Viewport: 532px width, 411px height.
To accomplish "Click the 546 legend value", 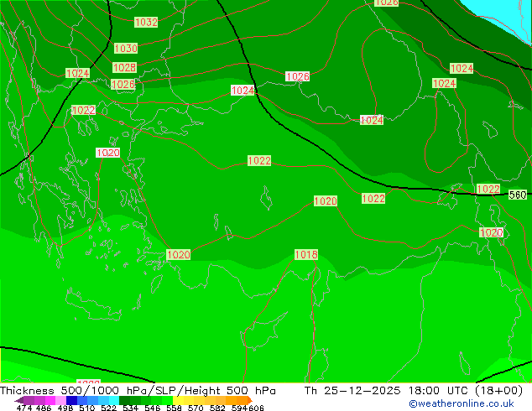I will [153, 408].
